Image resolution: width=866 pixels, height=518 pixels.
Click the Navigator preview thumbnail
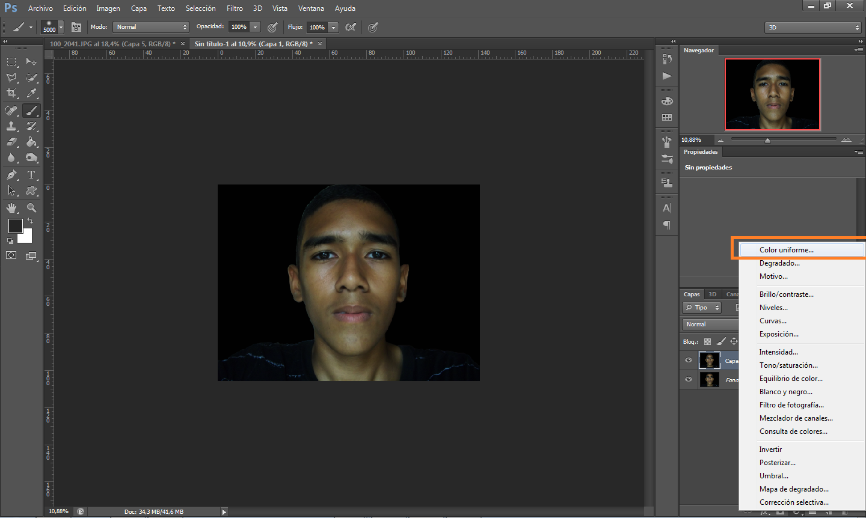[x=773, y=94]
